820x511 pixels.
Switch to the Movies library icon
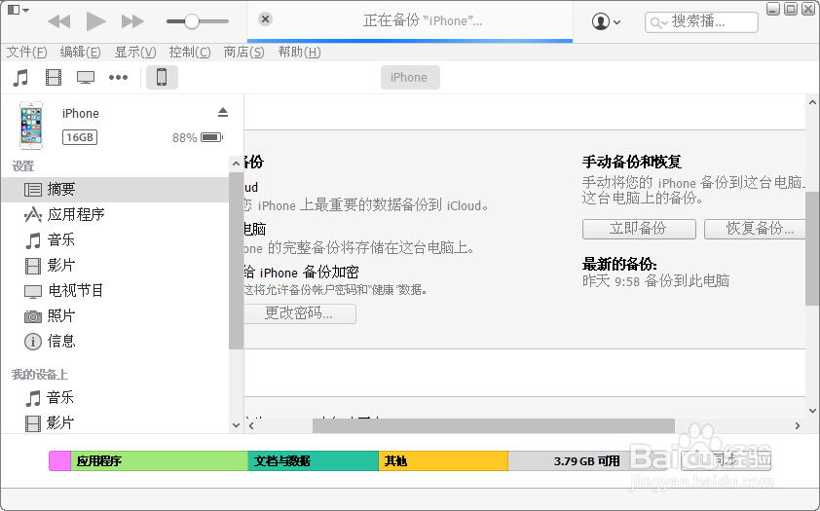point(54,78)
